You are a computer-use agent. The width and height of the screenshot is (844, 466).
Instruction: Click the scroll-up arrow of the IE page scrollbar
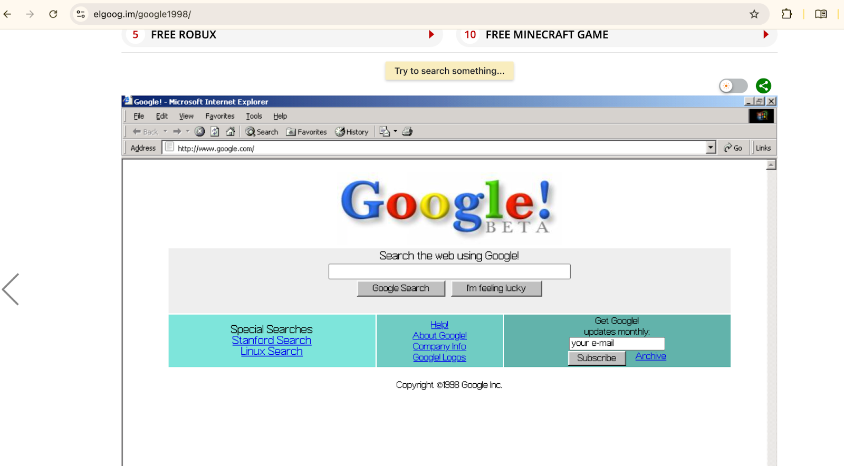[x=771, y=165]
